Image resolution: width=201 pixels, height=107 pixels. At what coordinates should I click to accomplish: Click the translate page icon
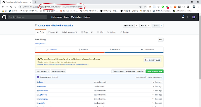click(x=140, y=7)
